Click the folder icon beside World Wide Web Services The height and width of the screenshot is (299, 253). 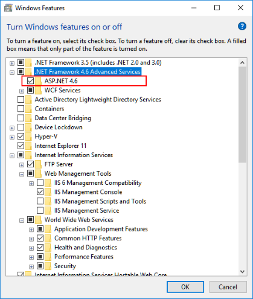tap(38, 220)
